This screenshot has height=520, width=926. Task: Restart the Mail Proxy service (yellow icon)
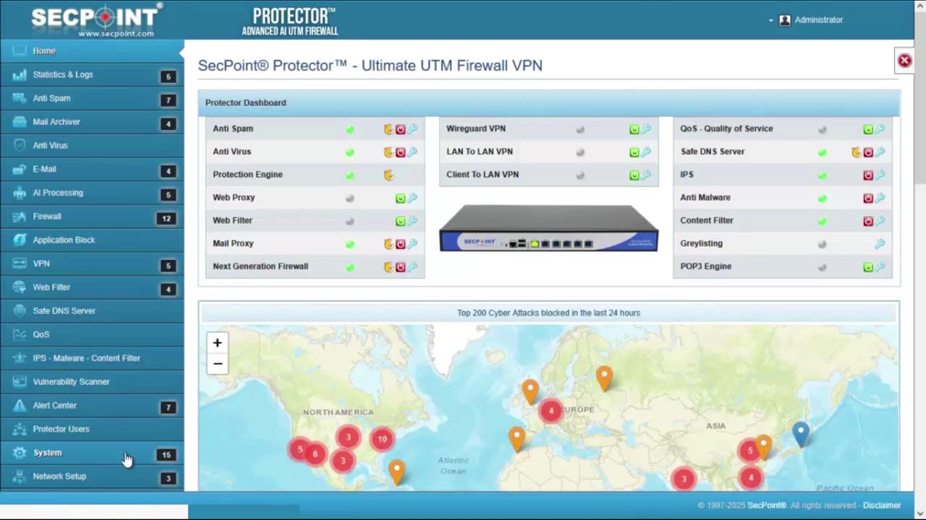click(388, 244)
